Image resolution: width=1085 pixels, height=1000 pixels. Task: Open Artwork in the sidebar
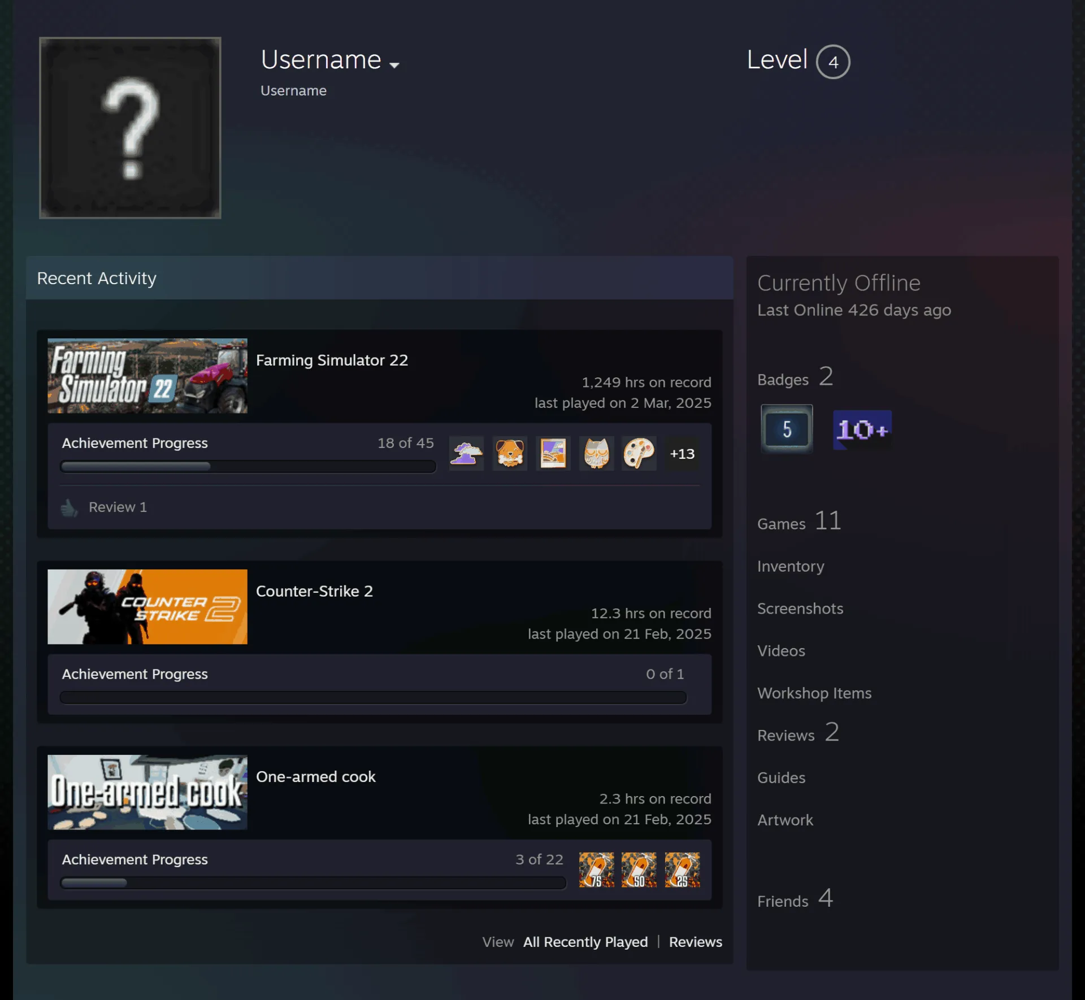785,820
